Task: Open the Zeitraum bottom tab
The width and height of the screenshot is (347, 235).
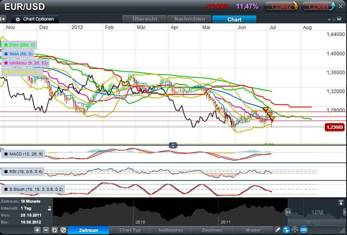Action: 88,230
